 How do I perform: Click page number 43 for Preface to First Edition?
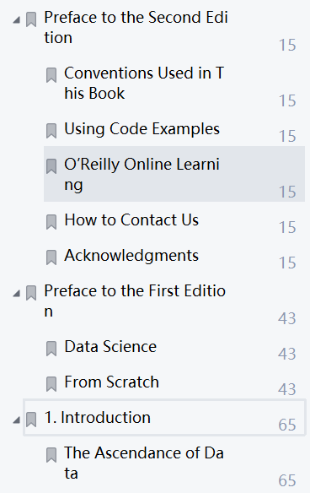(x=287, y=318)
